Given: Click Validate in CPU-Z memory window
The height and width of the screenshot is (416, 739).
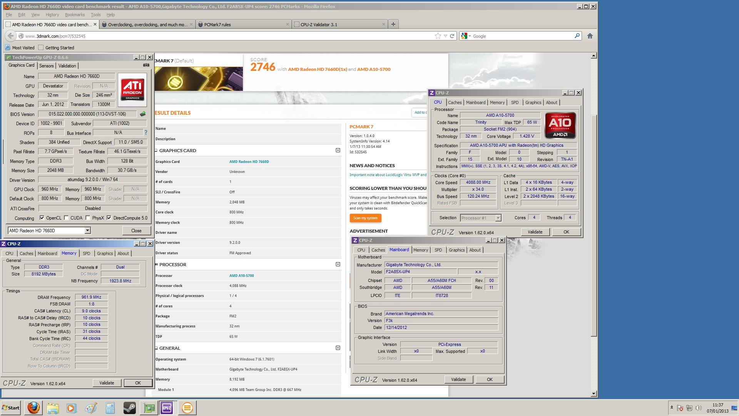Looking at the screenshot, I should [107, 383].
